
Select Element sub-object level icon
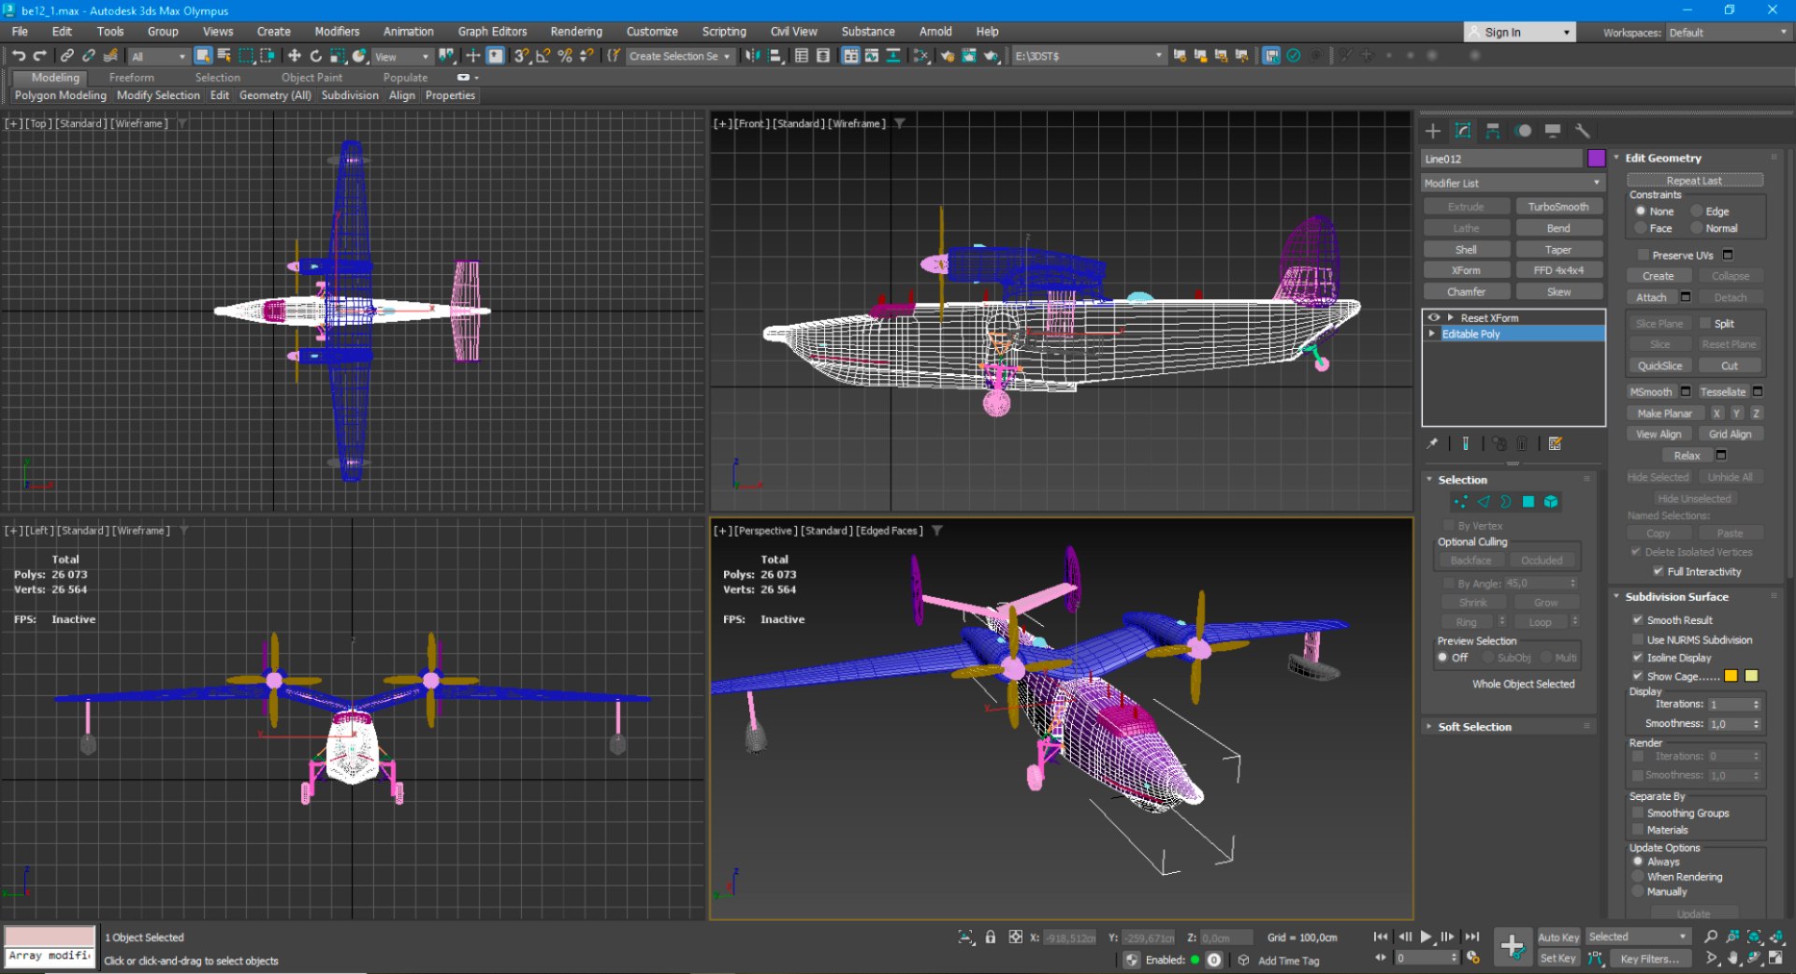click(x=1551, y=502)
